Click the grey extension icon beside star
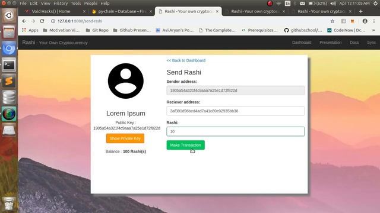The width and height of the screenshot is (380, 213). (x=343, y=21)
